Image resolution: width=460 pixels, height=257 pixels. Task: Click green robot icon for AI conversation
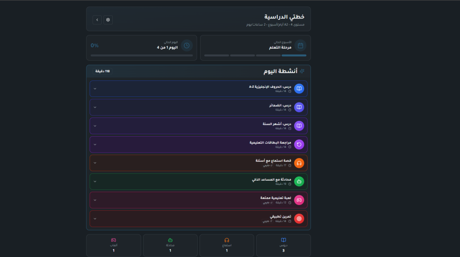299,181
